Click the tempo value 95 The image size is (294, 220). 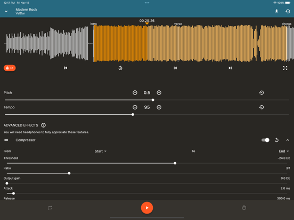pos(147,107)
